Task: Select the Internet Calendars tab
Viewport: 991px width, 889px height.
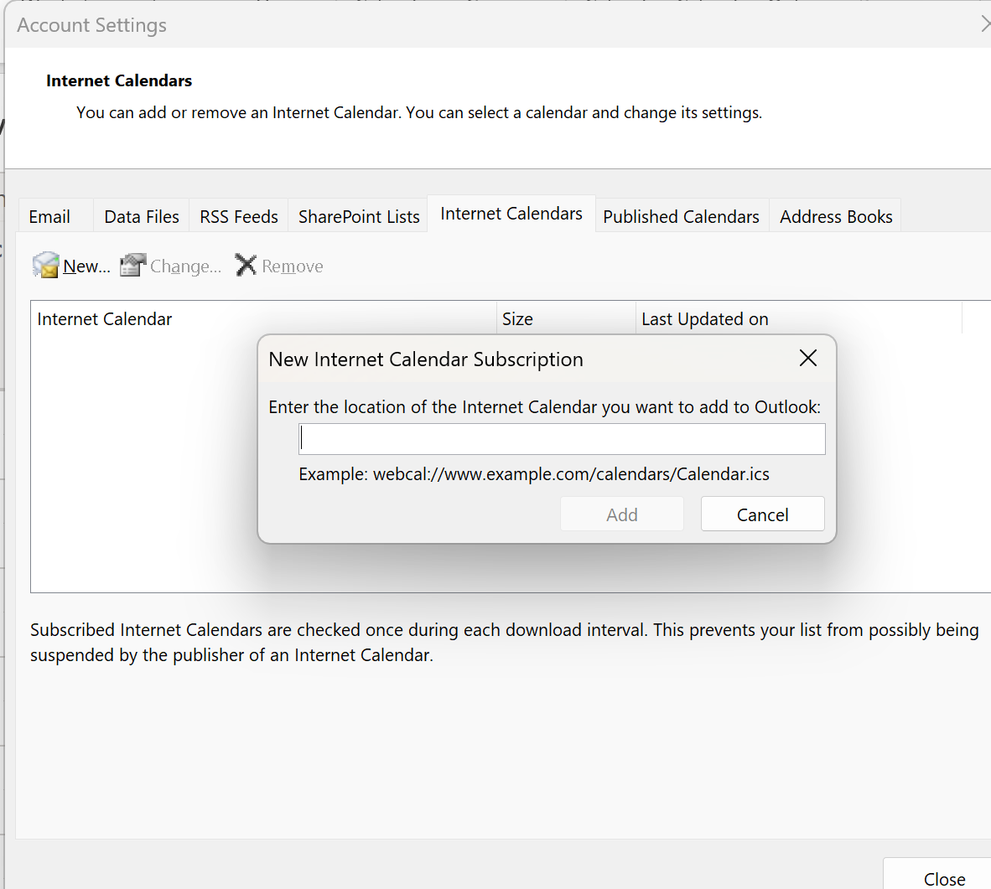Action: pyautogui.click(x=511, y=214)
